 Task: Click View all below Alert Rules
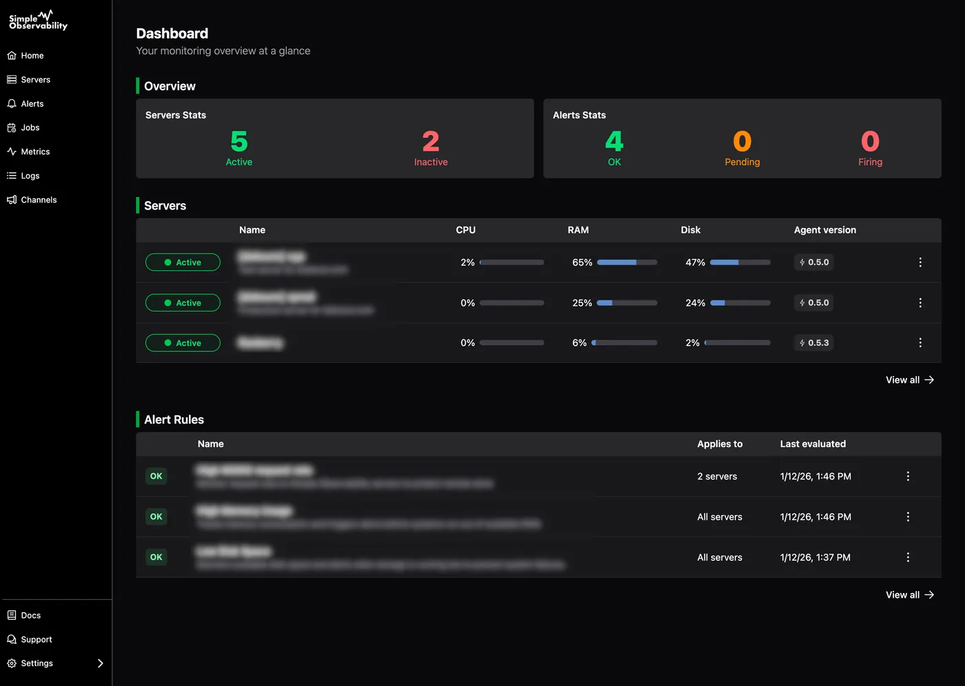point(909,594)
